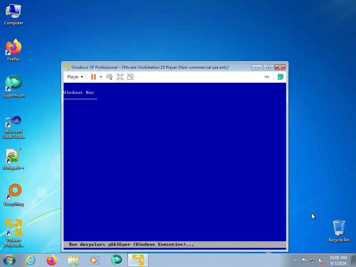Launch Internet Explorer from the taskbar
Screen dimensions: 356x267
[30, 260]
